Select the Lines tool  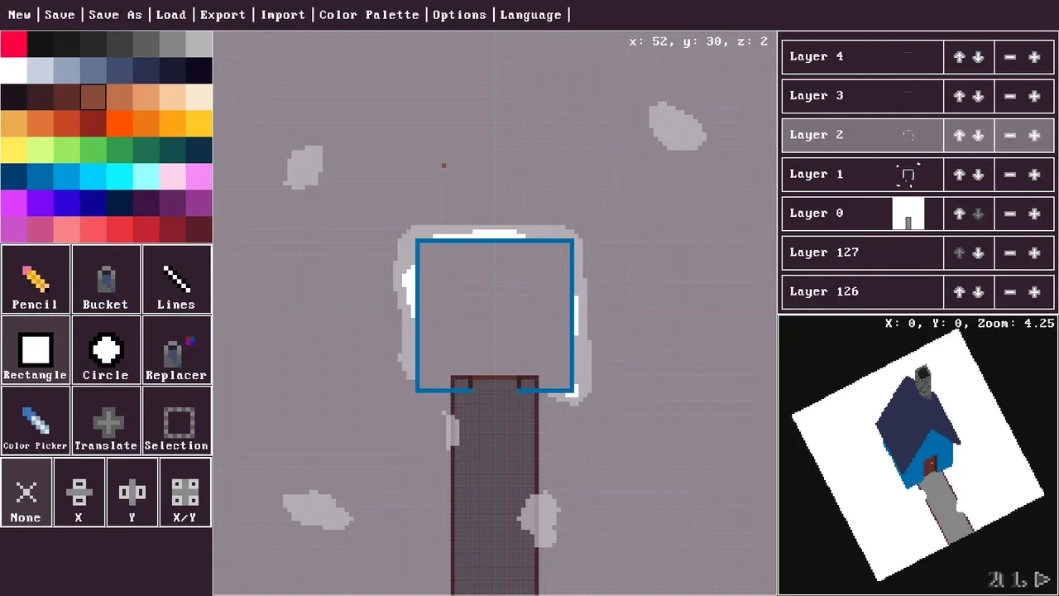pyautogui.click(x=176, y=280)
